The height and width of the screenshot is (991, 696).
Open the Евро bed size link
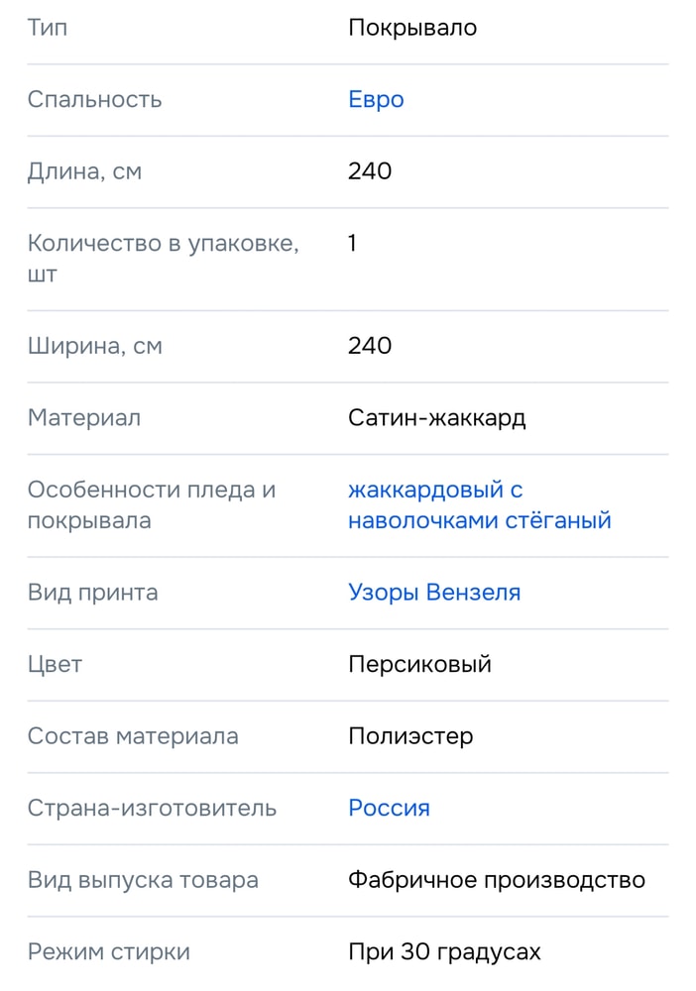click(x=376, y=99)
